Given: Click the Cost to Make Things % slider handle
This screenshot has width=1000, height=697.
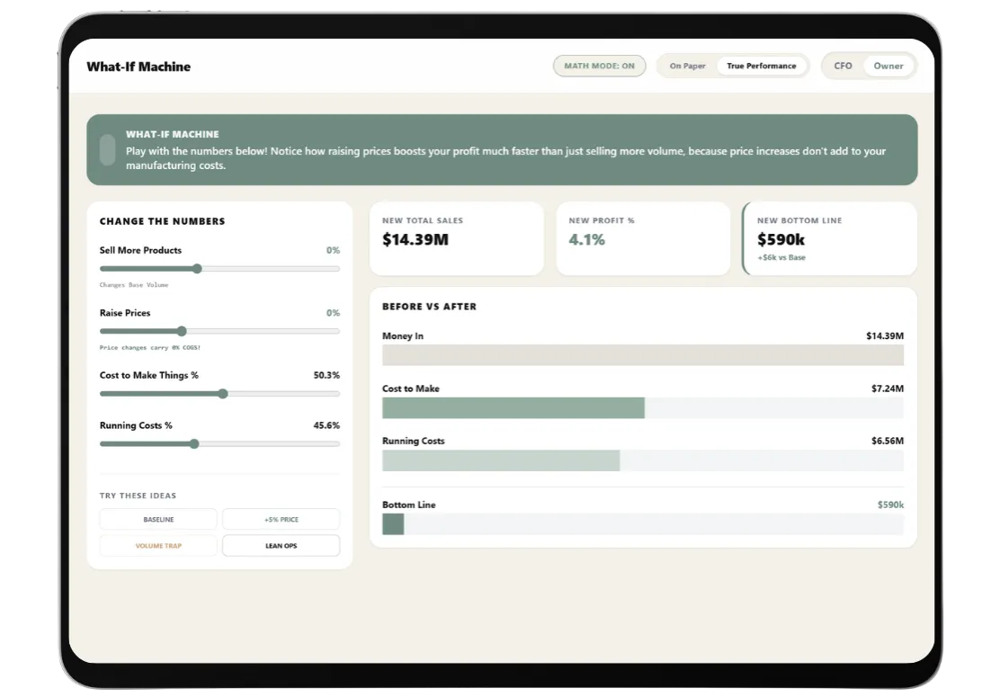Looking at the screenshot, I should point(223,393).
